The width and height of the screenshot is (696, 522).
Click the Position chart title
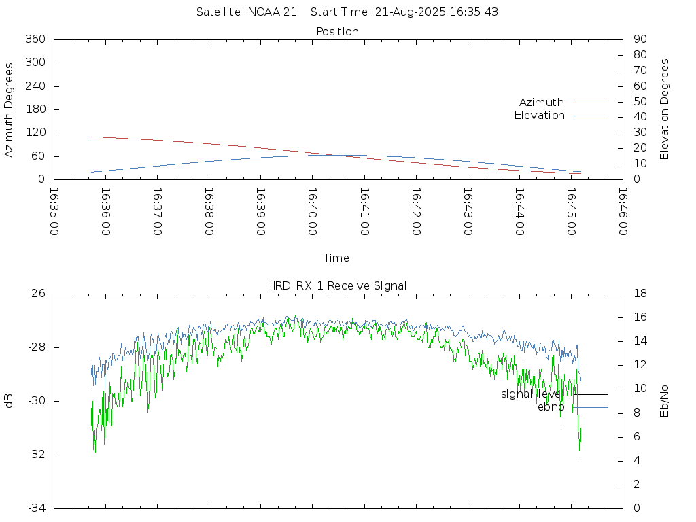[337, 31]
